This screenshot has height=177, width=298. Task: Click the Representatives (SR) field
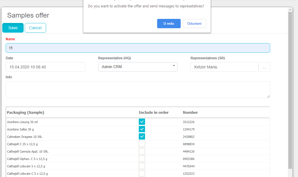click(x=224, y=67)
